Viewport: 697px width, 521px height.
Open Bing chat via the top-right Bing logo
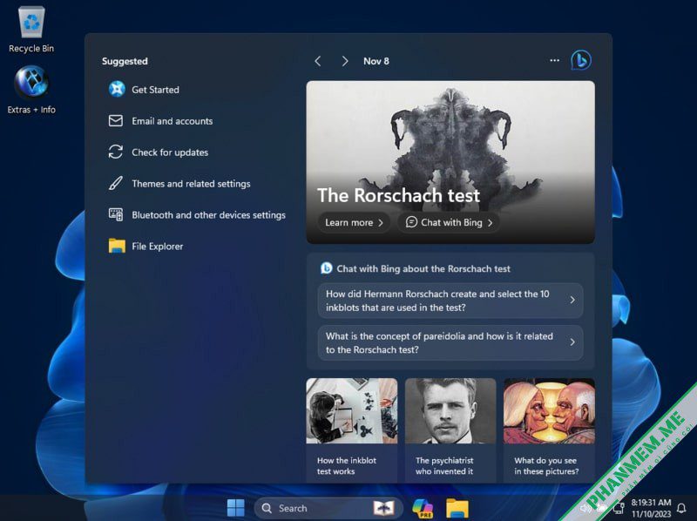(x=580, y=60)
